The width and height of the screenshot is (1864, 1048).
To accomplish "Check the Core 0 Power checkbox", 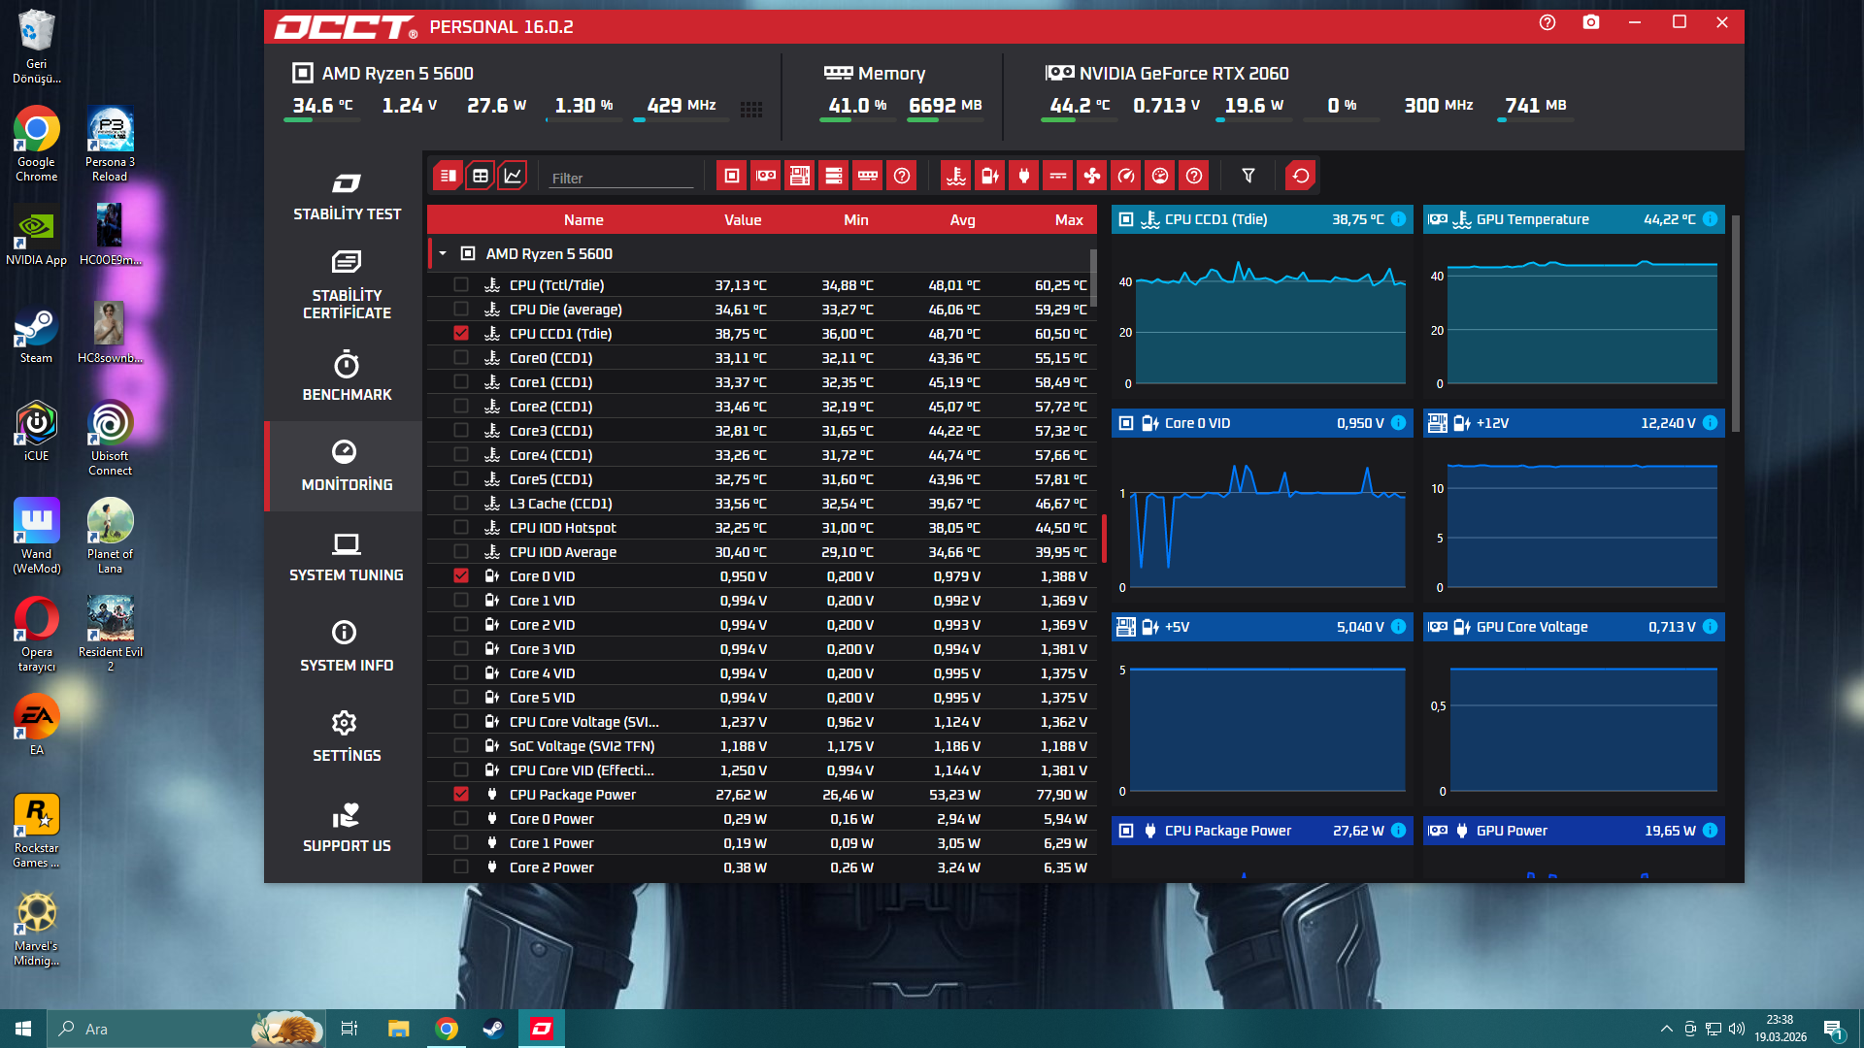I will (x=461, y=819).
